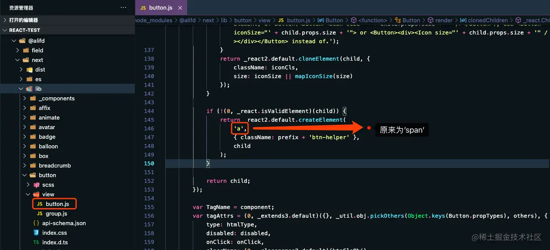The width and height of the screenshot is (550, 250).
Task: Click pickOthers on line 156
Action: [387, 216]
